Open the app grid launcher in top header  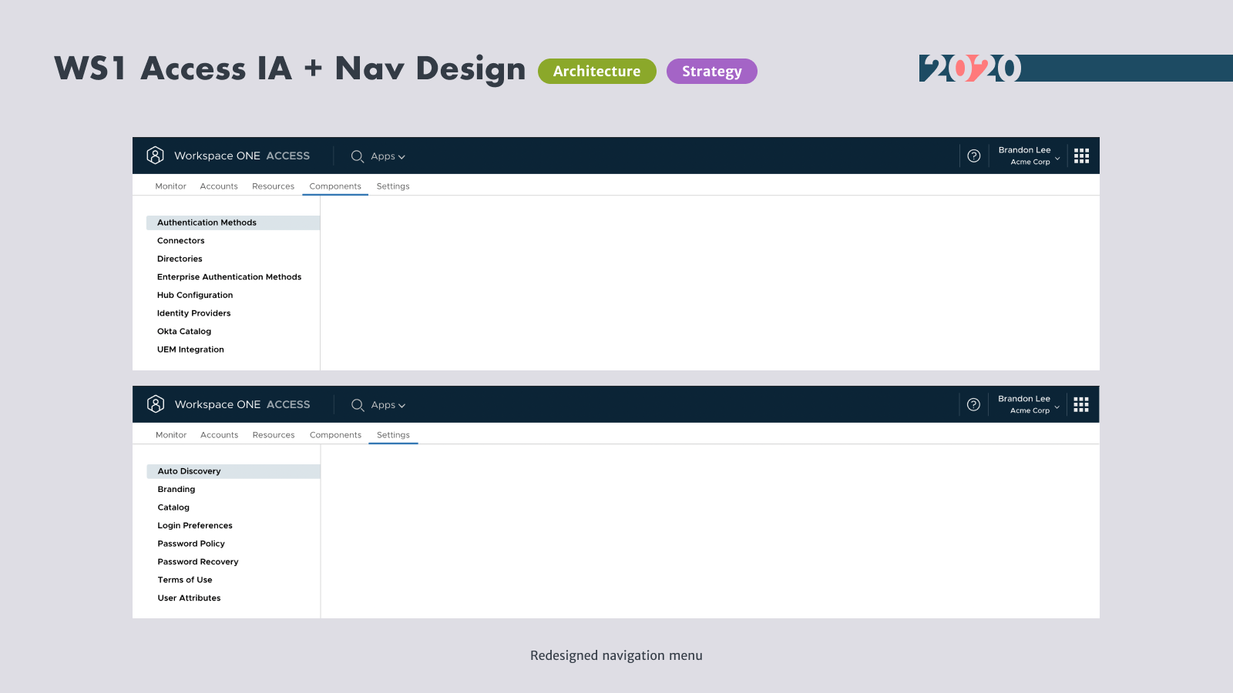point(1082,156)
